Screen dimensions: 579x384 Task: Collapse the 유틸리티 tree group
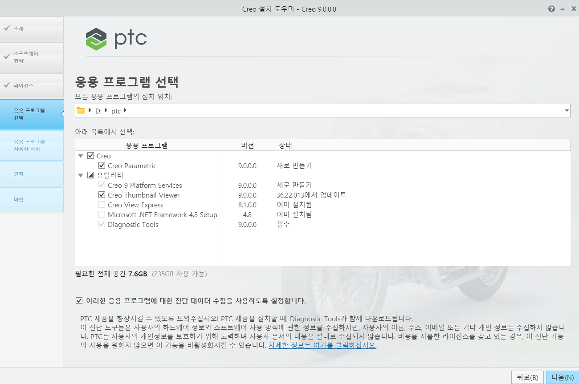pyautogui.click(x=81, y=176)
